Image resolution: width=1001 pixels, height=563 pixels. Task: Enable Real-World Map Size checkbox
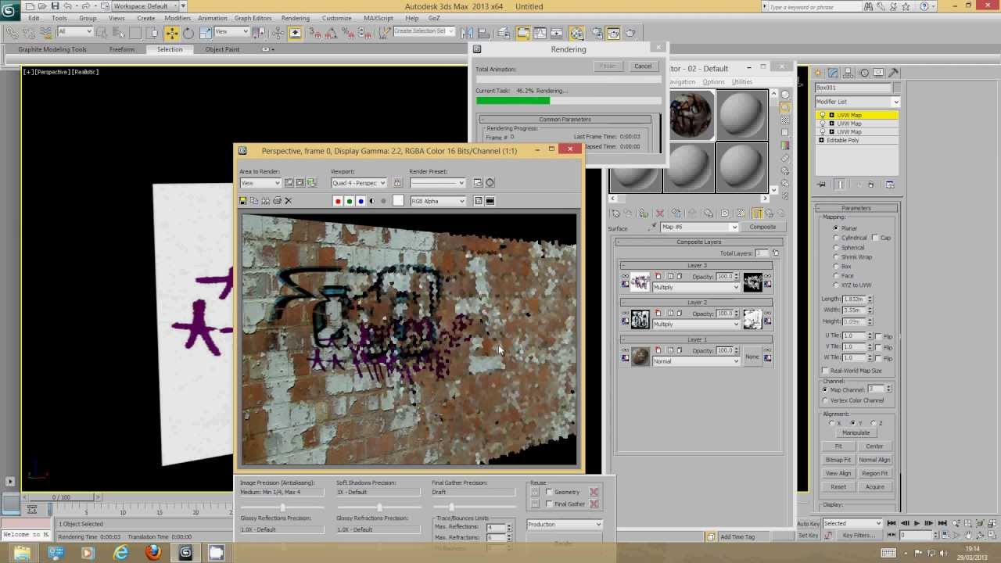(x=826, y=371)
